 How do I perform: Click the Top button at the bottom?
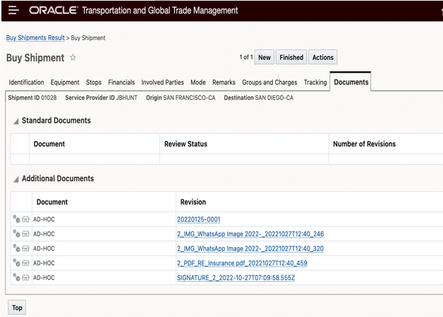(x=16, y=308)
